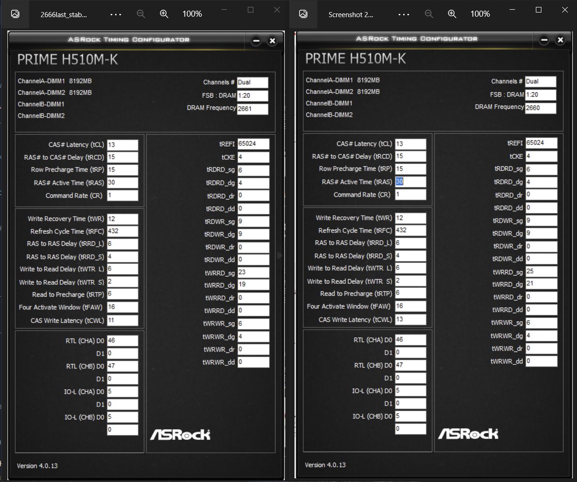Click left window tRRD_L field showing 6
The height and width of the screenshot is (482, 577).
[123, 244]
